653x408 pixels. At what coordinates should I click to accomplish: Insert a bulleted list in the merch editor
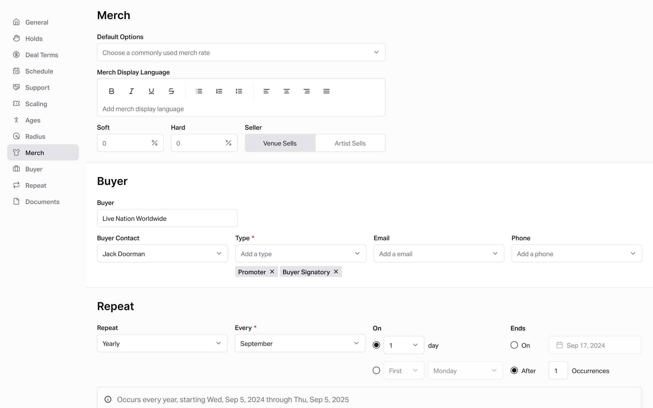pos(199,91)
